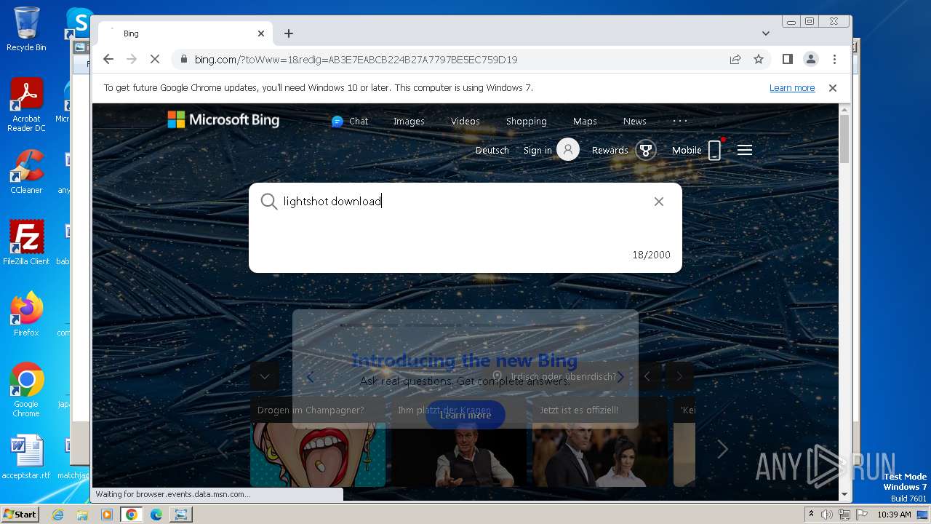Open the Bing hamburger settings menu

point(744,150)
